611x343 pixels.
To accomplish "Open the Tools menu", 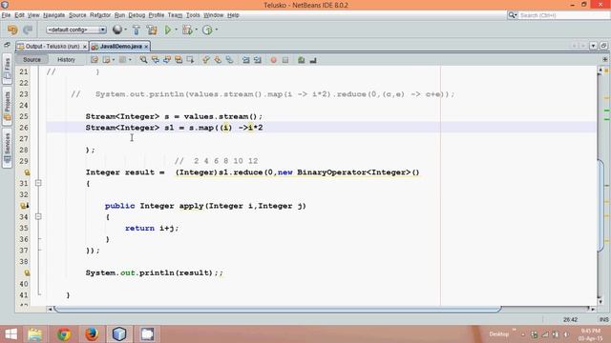I will coord(193,15).
